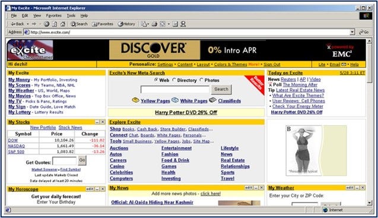Show the History pane from the toolbar

point(126,24)
